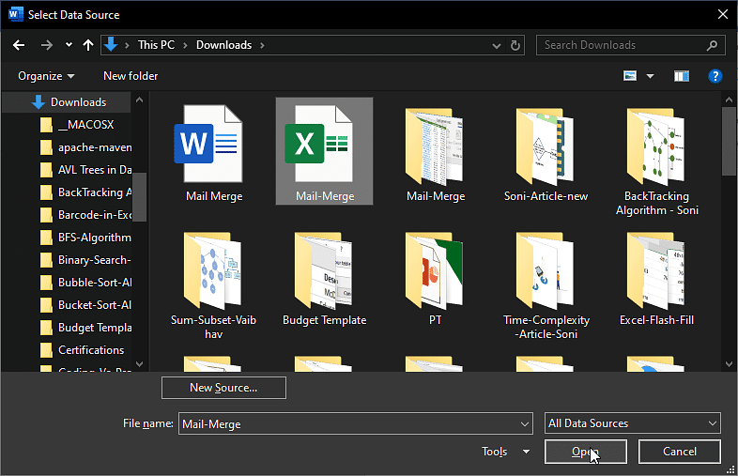Select Downloads in the navigation tree
Image resolution: width=738 pixels, height=476 pixels.
tap(69, 102)
